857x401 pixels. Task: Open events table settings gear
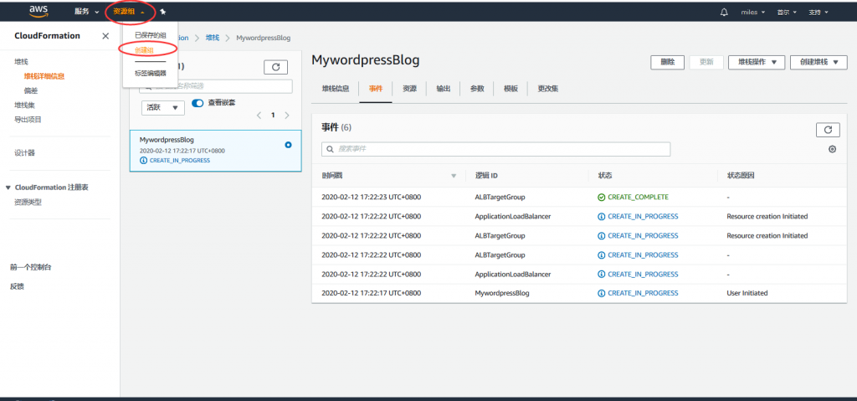point(833,149)
